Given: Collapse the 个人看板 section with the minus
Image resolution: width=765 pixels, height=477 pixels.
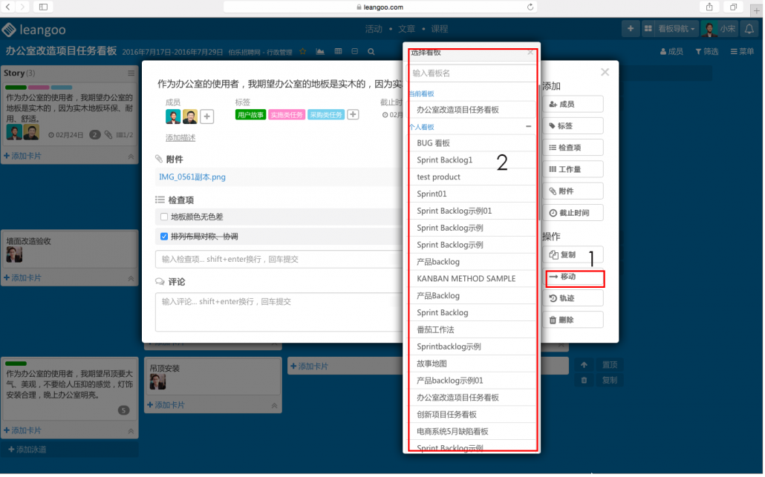Looking at the screenshot, I should (x=529, y=127).
